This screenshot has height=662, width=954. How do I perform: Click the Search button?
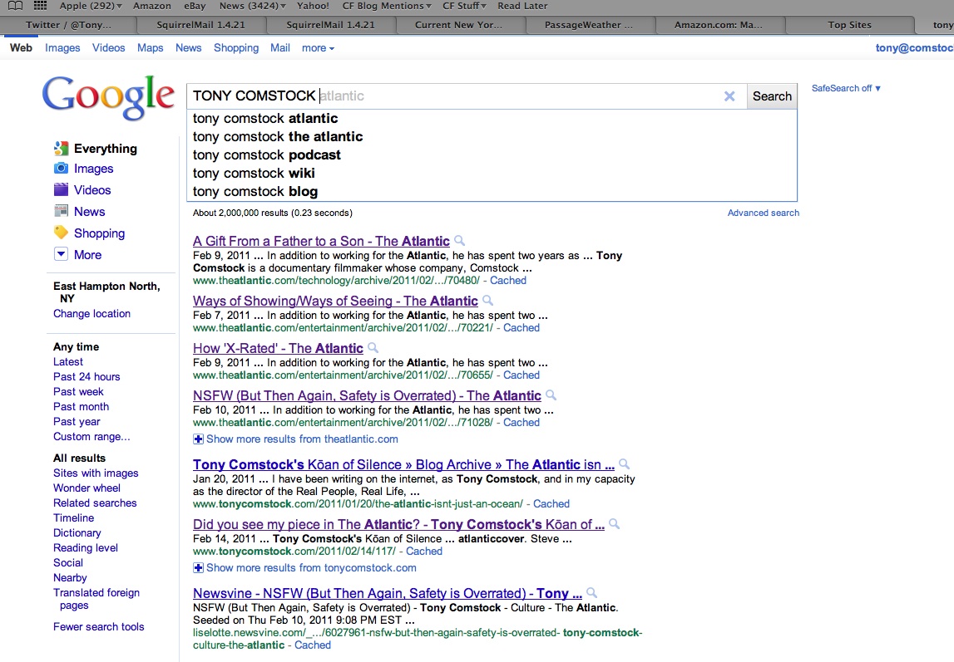pos(772,96)
